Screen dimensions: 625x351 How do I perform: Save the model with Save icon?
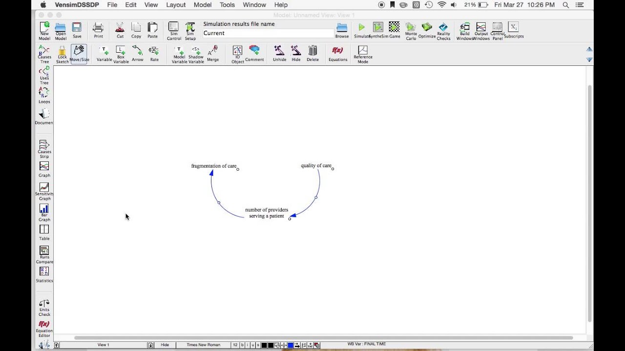tap(77, 30)
